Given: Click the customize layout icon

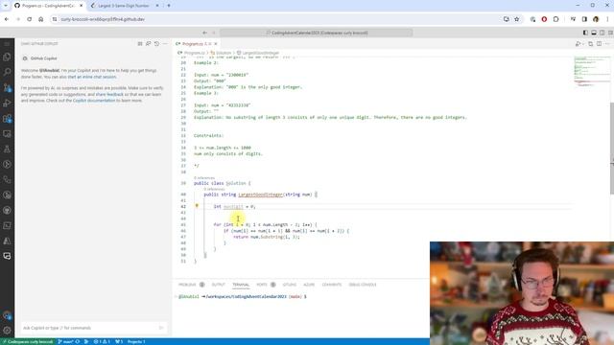Looking at the screenshot, I should pos(610,33).
